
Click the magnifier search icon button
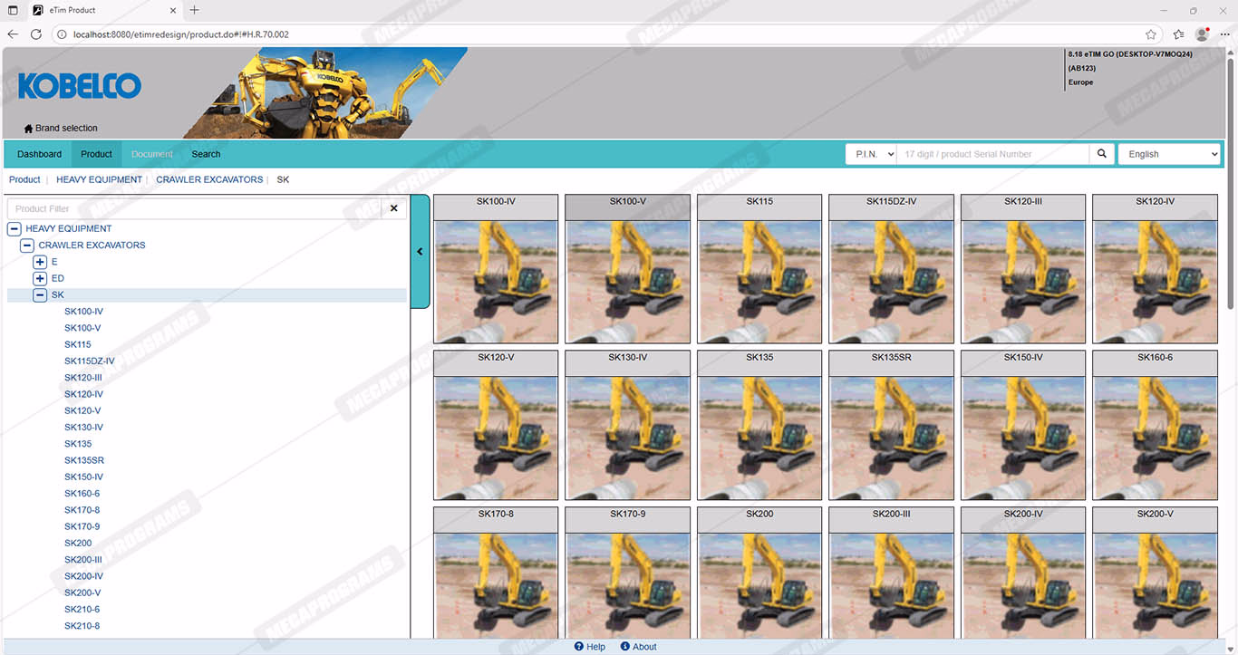tap(1101, 154)
